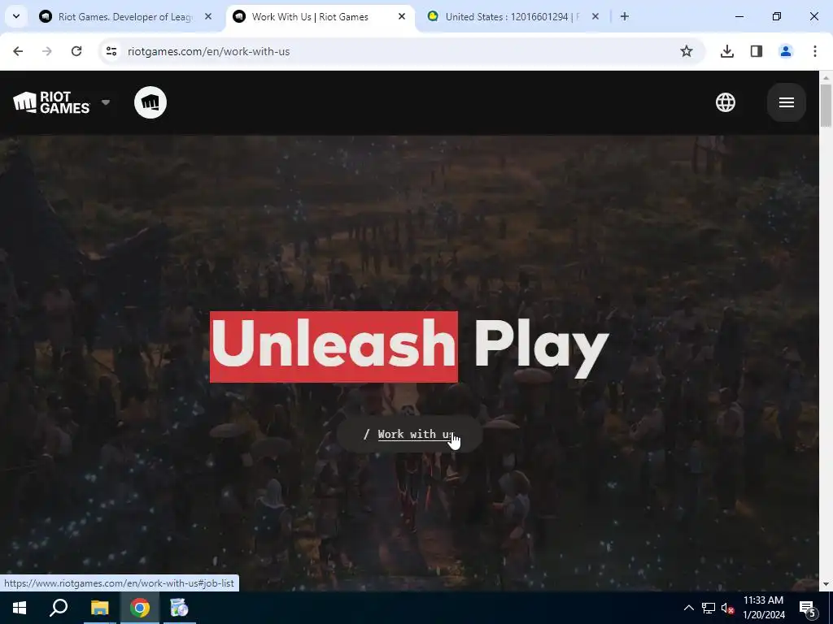The width and height of the screenshot is (833, 624).
Task: Open the Chrome three-dot menu
Action: click(814, 51)
